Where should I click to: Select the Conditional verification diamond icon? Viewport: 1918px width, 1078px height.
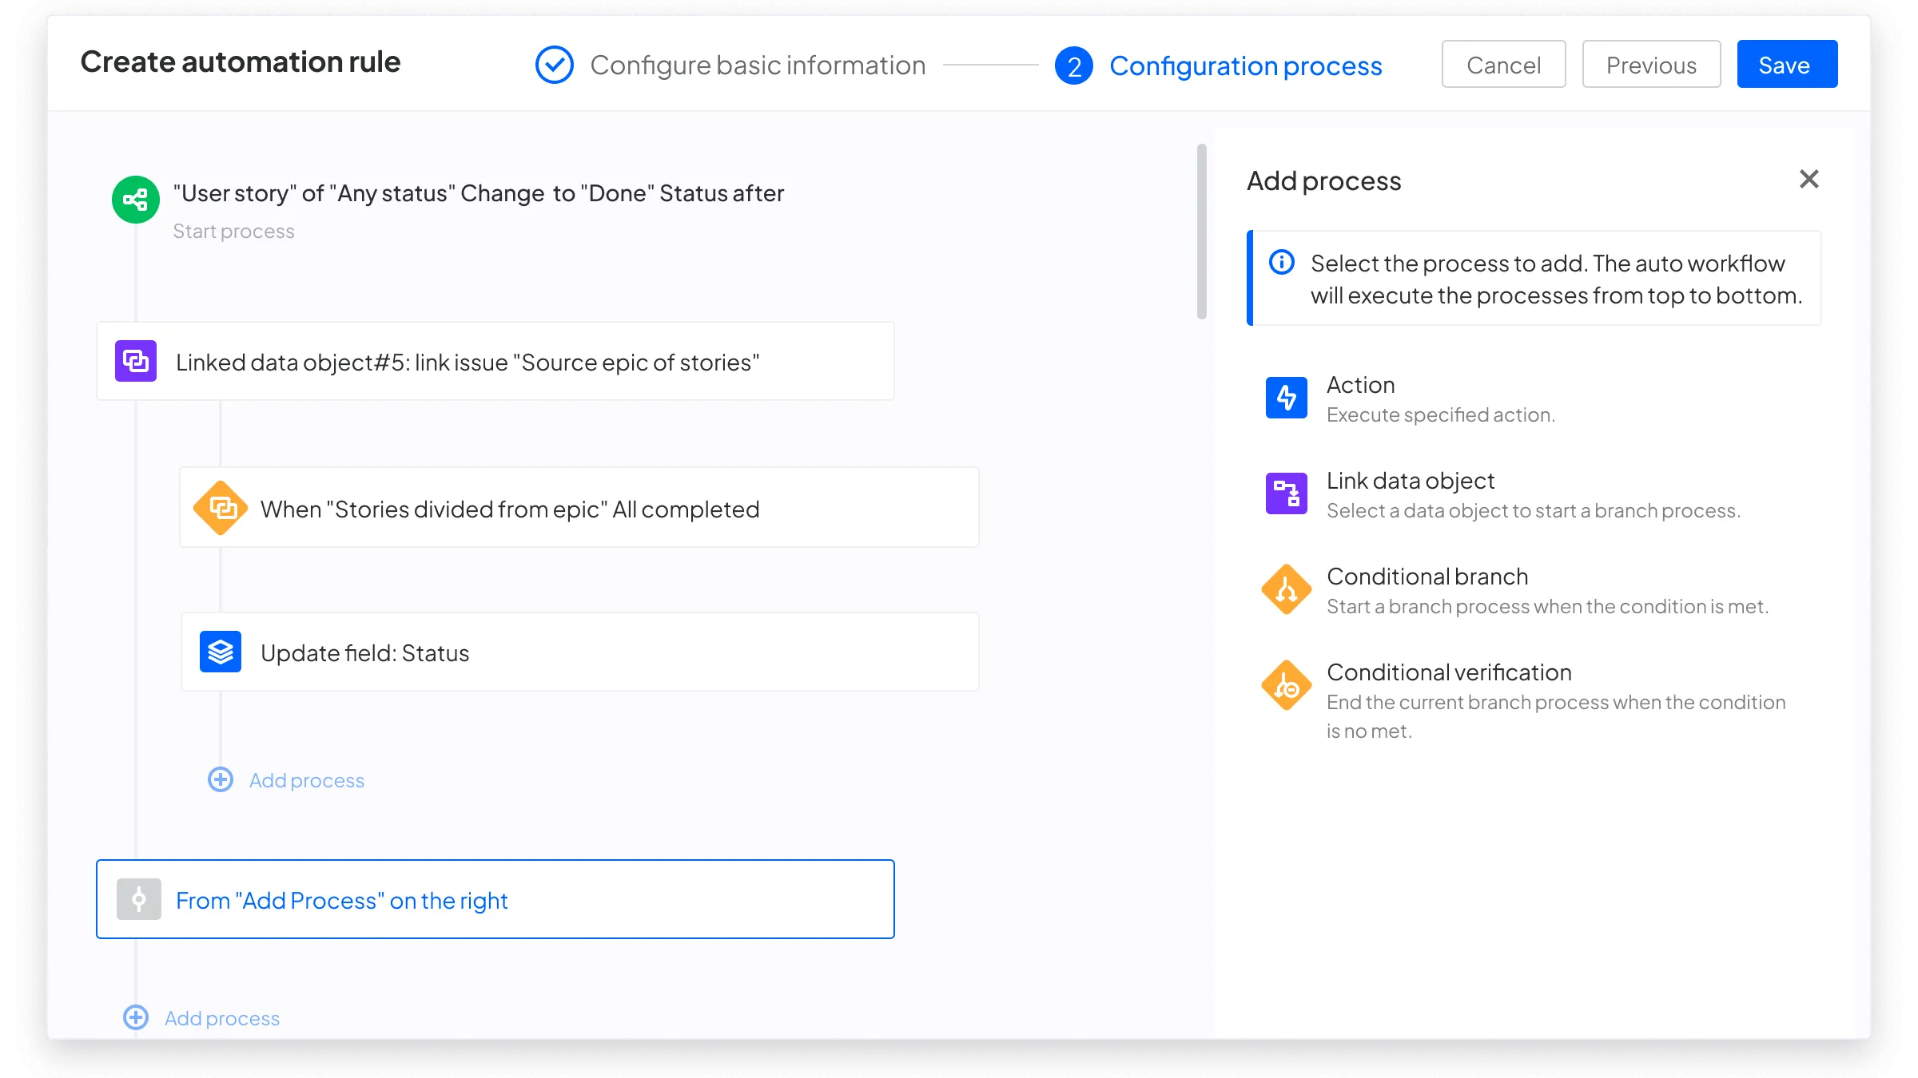pyautogui.click(x=1286, y=685)
